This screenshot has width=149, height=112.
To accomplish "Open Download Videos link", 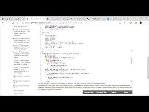I will 19,91.
